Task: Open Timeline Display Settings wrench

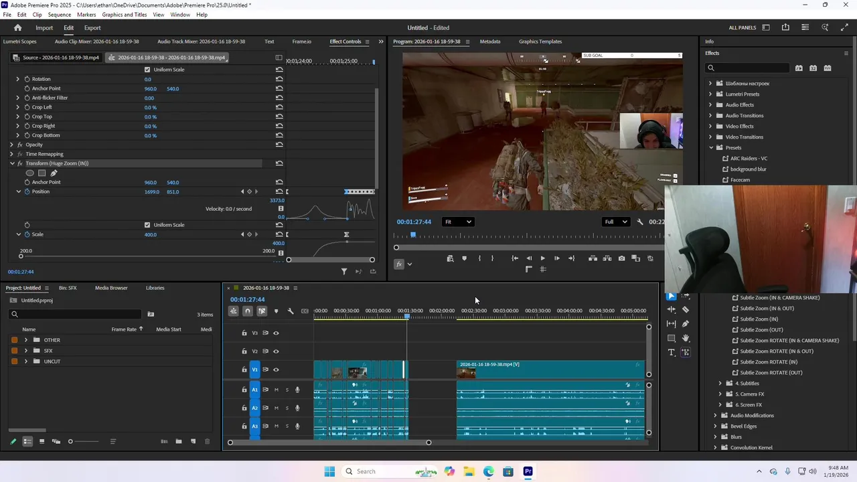Action: (291, 311)
